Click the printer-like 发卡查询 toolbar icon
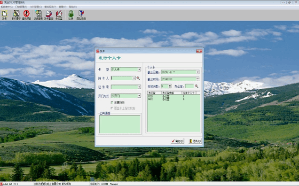The width and height of the screenshot is (299, 186). tap(48, 15)
